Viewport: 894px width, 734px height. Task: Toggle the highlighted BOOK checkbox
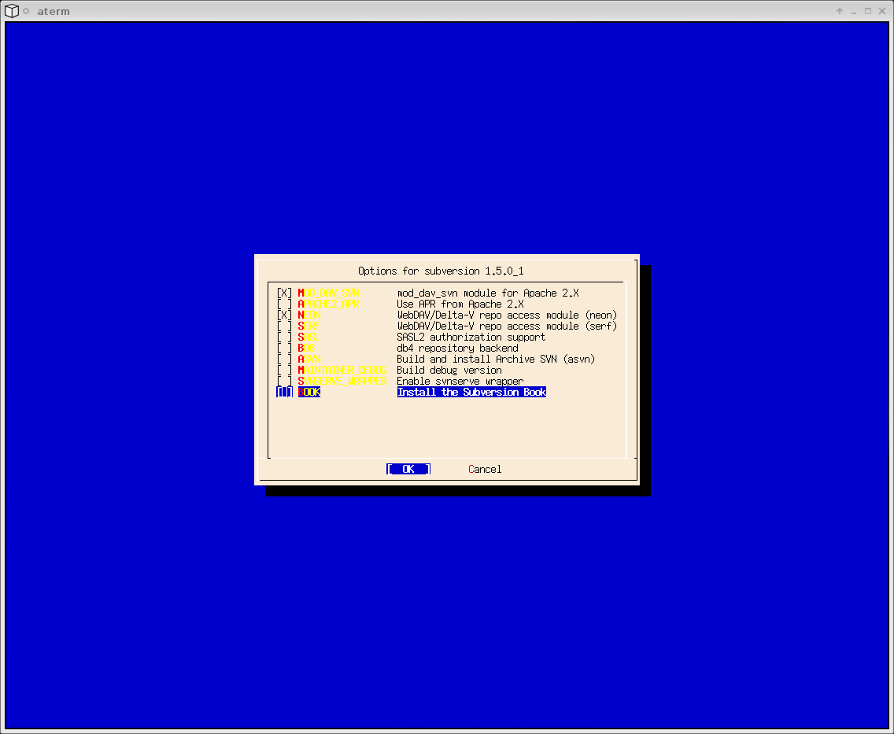coord(284,392)
